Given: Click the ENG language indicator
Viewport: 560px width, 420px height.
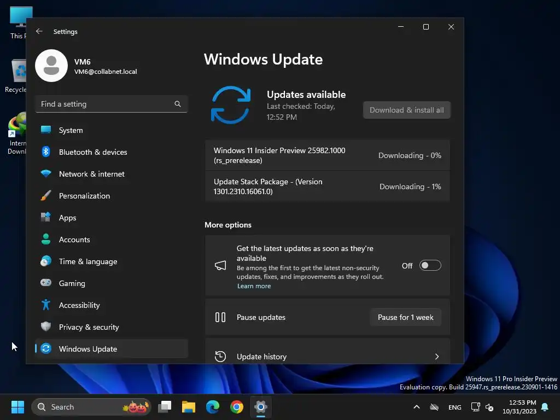Looking at the screenshot, I should (x=454, y=407).
